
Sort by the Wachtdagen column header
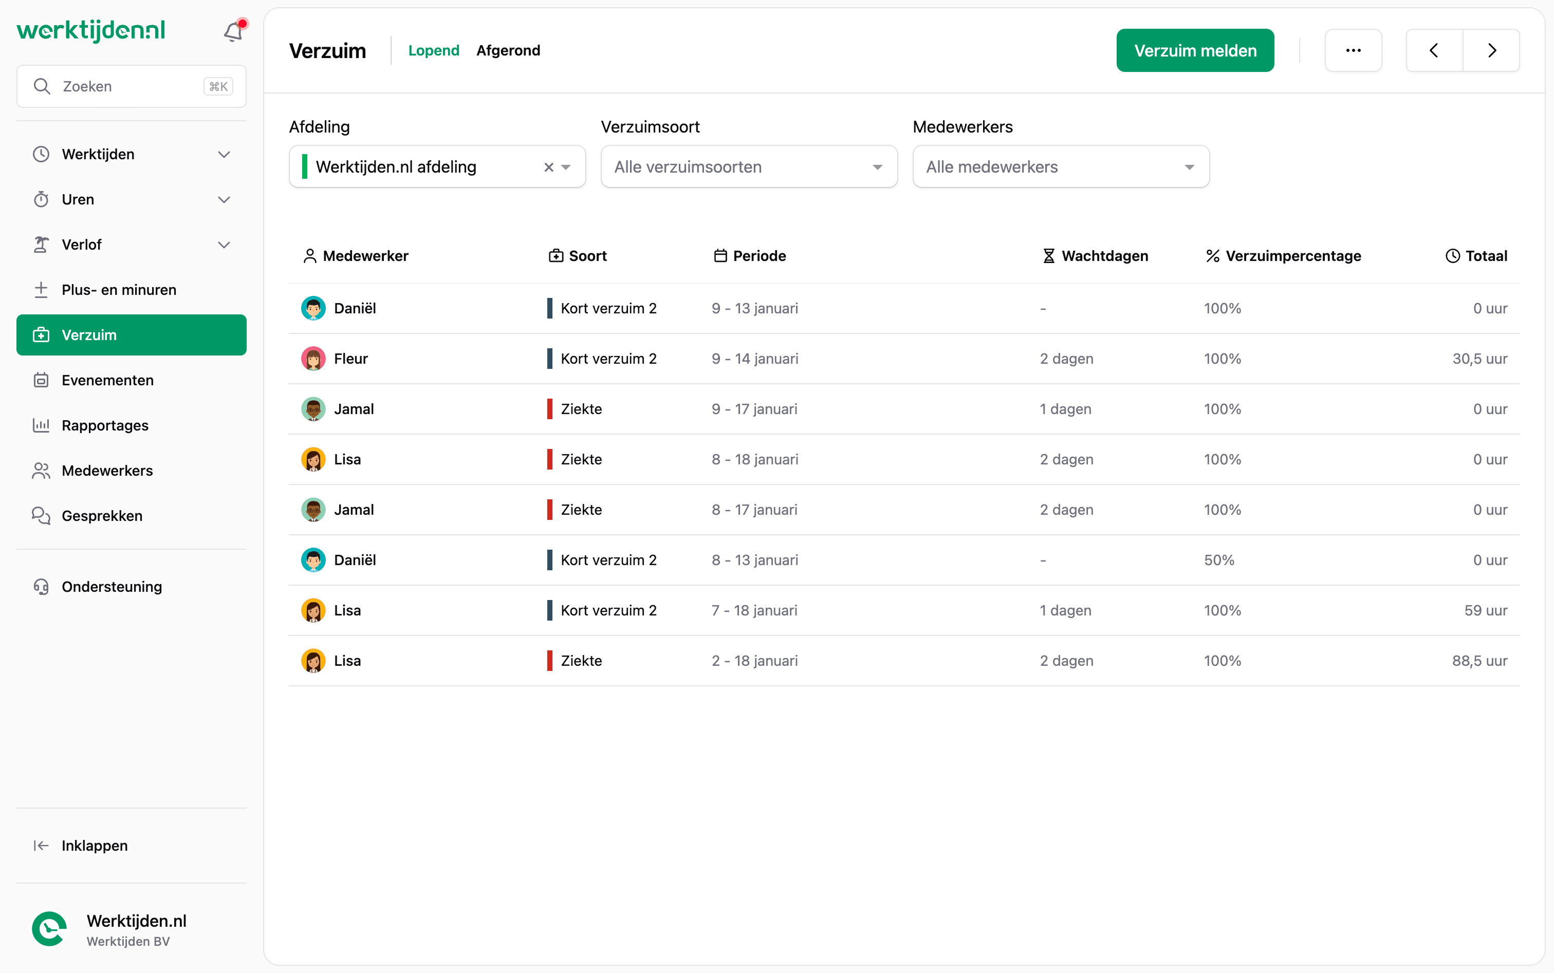[x=1096, y=256]
